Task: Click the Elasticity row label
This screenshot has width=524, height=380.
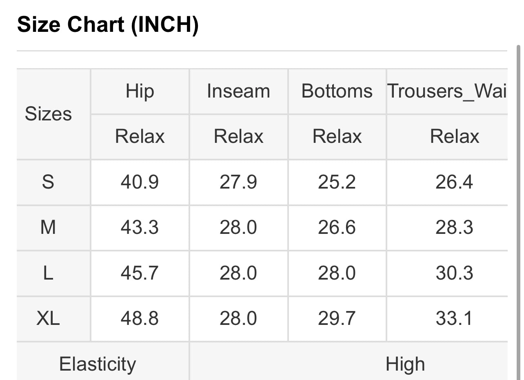Action: click(98, 364)
